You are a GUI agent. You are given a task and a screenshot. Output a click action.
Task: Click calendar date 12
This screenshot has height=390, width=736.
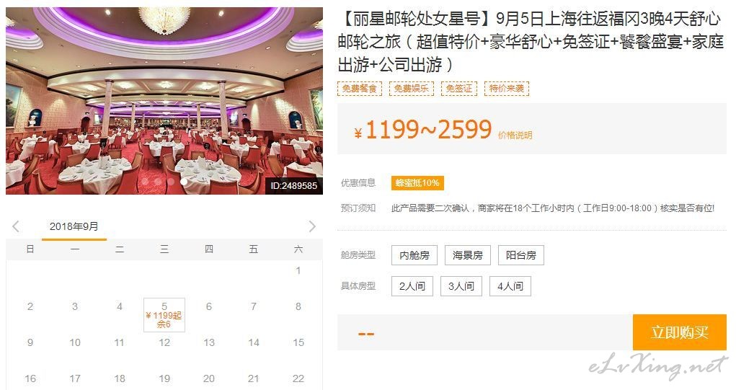pos(164,342)
